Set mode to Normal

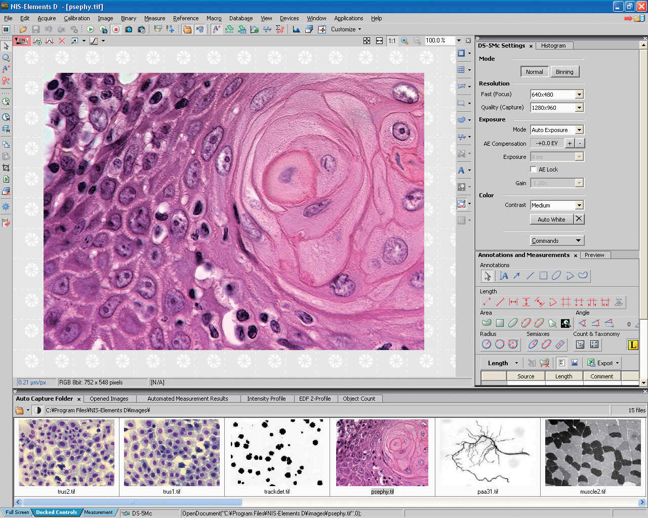point(534,72)
